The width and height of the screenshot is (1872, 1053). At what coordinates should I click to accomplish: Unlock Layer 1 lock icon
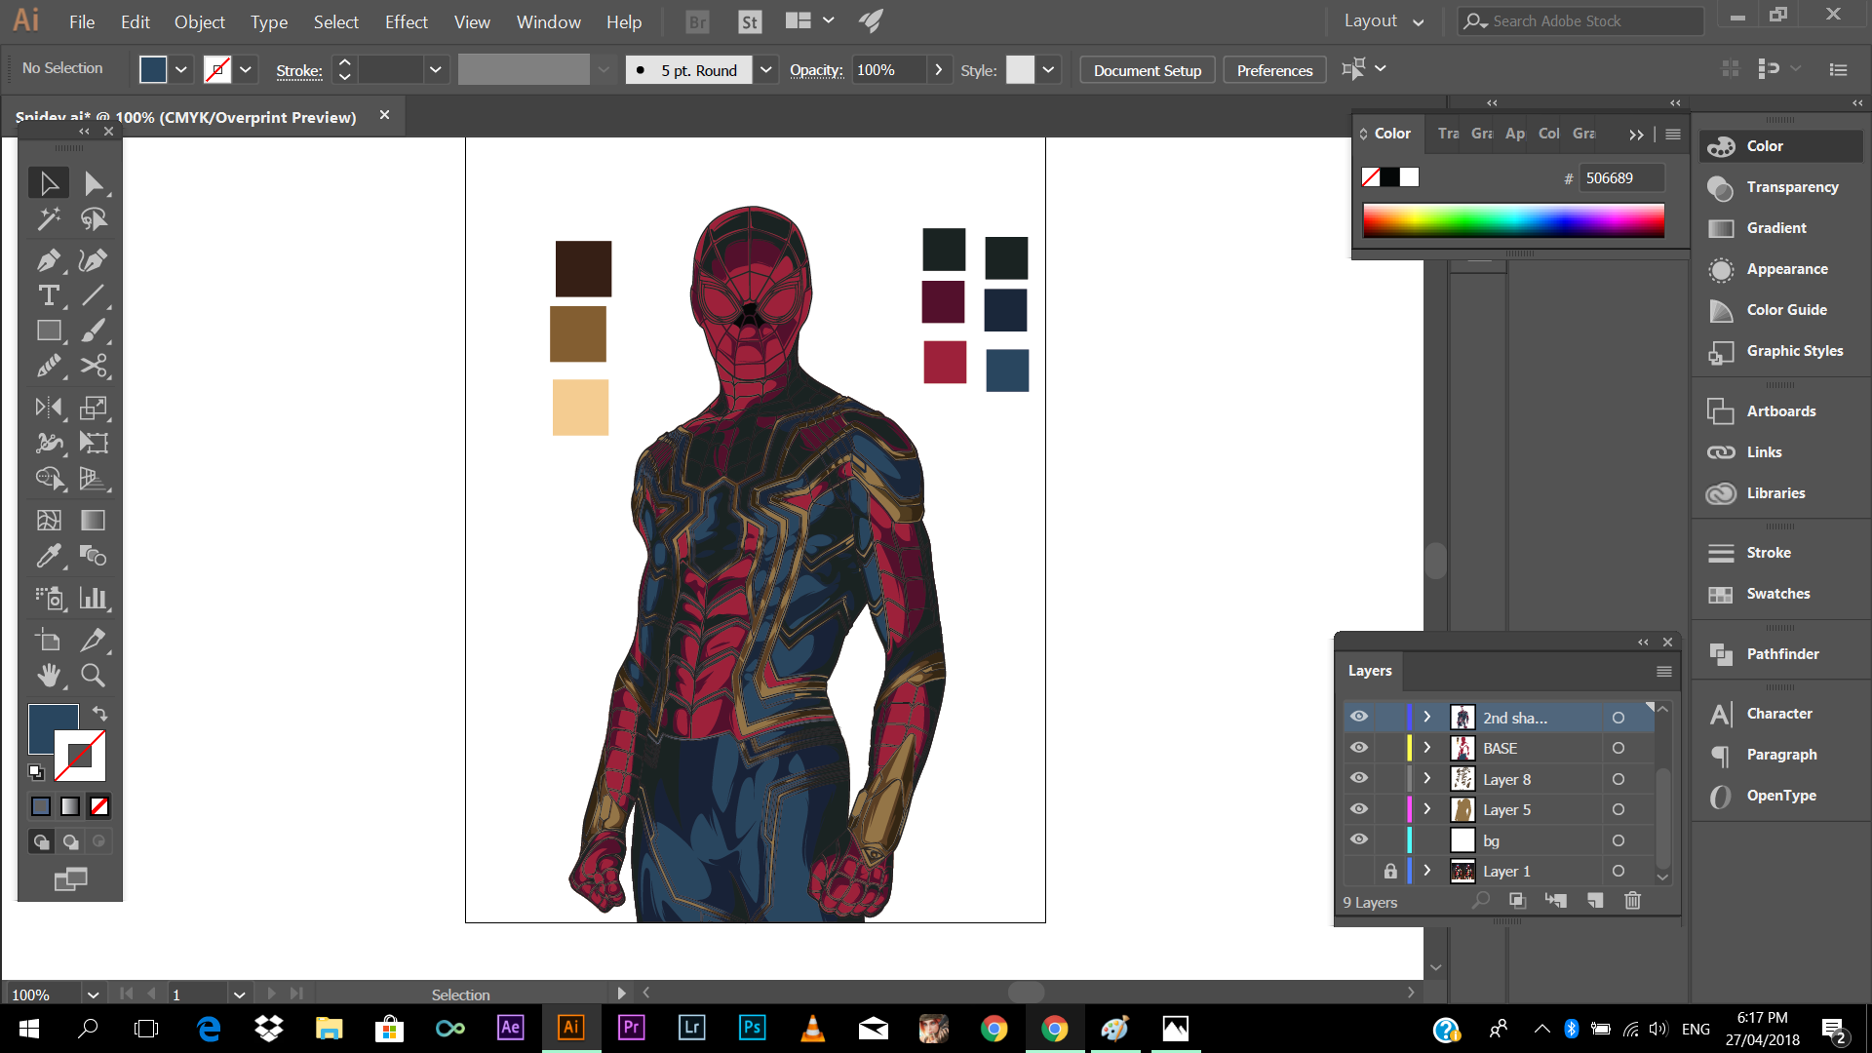click(1390, 871)
